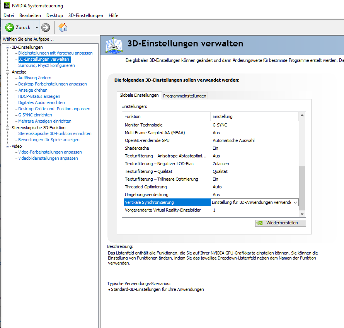
Task: Click the settings list scrollbar thumb
Action: pos(302,188)
